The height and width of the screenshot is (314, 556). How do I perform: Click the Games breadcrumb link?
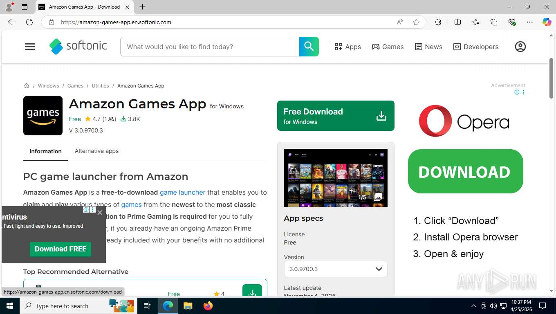point(75,85)
